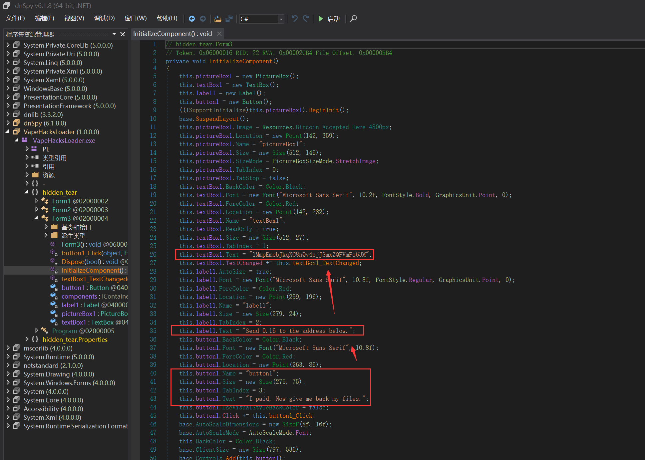Click the open file folder icon
Image resolution: width=645 pixels, height=460 pixels.
click(218, 19)
